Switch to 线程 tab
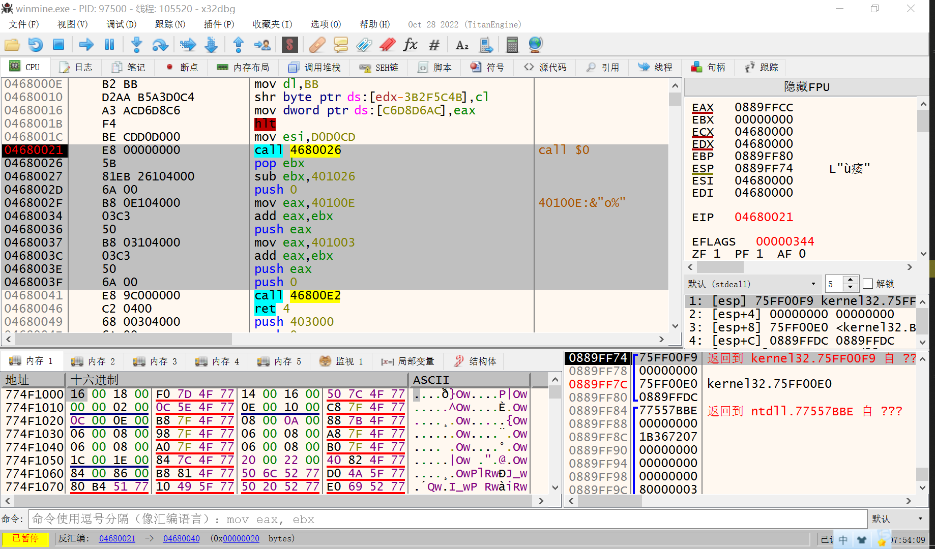Screen dimensions: 935x549 pos(655,67)
